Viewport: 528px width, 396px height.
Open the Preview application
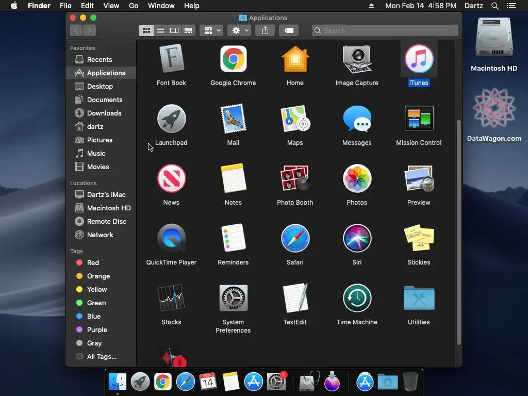[x=419, y=178]
